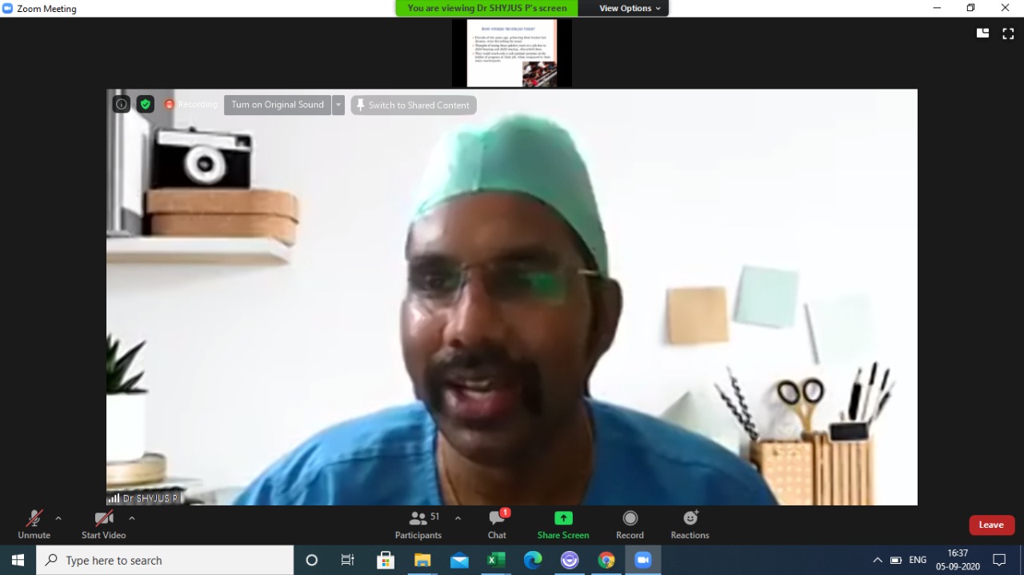Image resolution: width=1024 pixels, height=575 pixels.
Task: Click the green Share Screen icon
Action: coord(563,518)
